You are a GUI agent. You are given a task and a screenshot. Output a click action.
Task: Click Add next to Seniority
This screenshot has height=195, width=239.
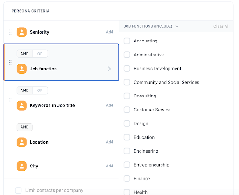coord(110,32)
